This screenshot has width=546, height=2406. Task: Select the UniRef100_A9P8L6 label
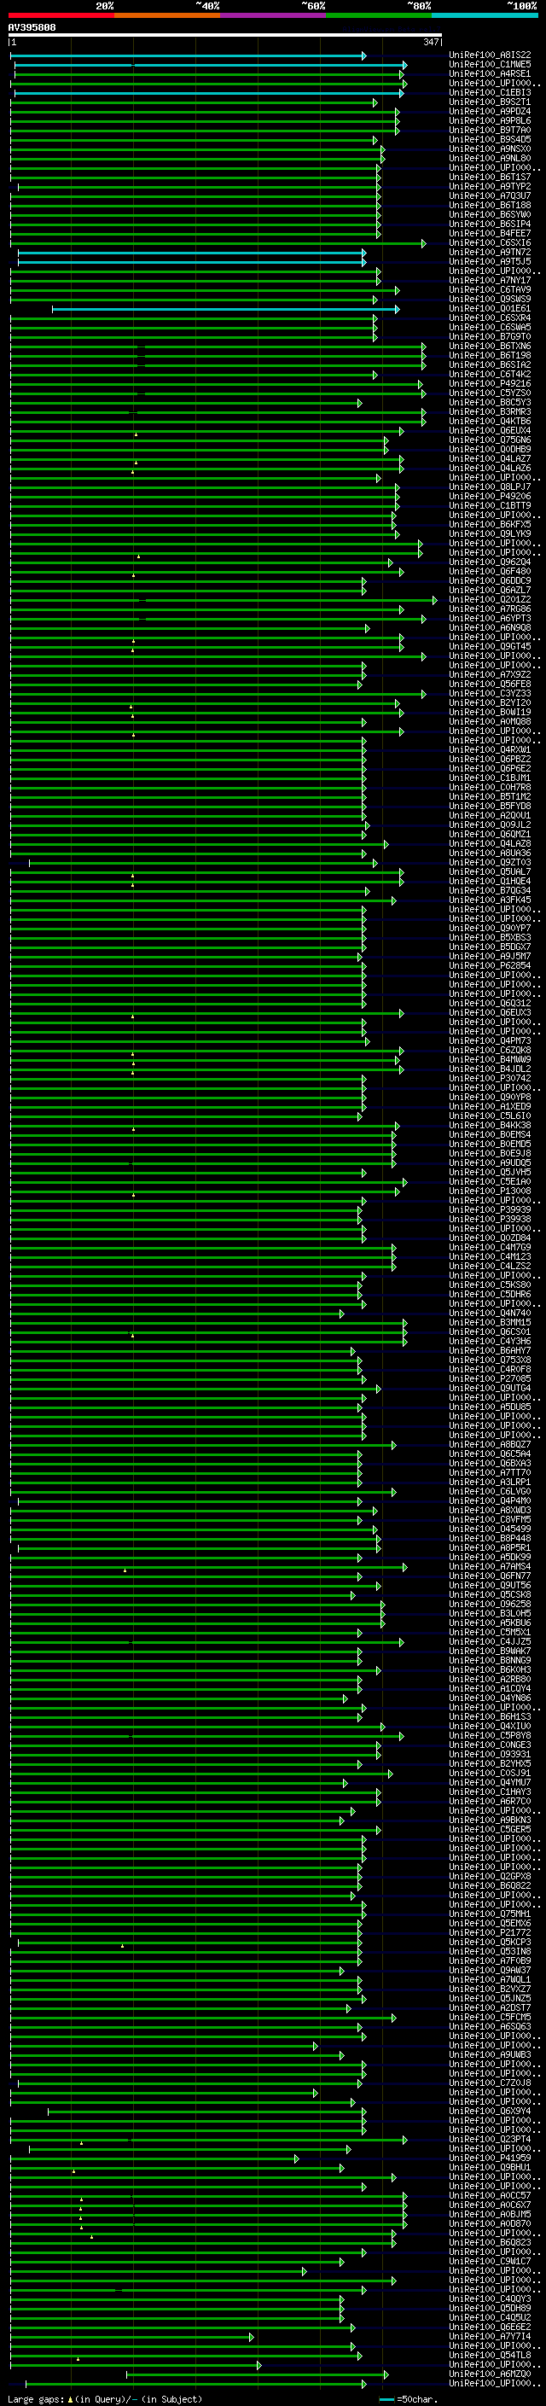click(x=490, y=120)
